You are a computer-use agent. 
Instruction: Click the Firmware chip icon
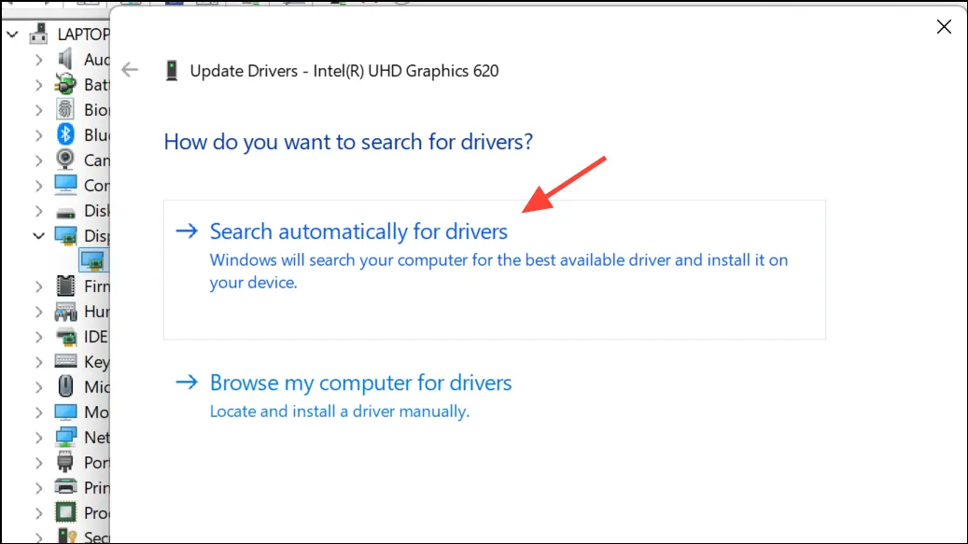tap(65, 286)
